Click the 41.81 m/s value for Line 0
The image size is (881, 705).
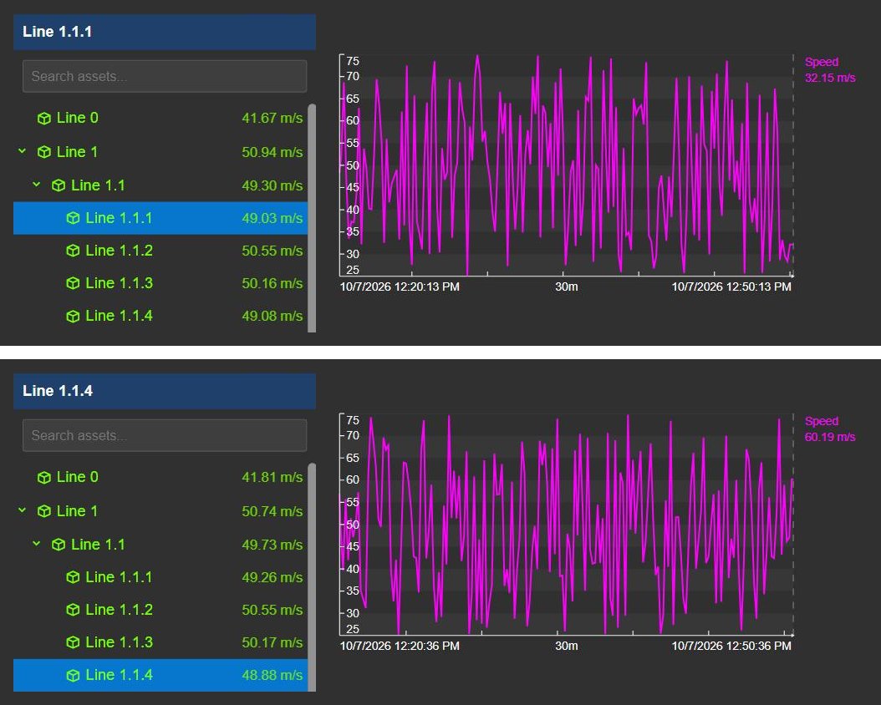click(272, 478)
